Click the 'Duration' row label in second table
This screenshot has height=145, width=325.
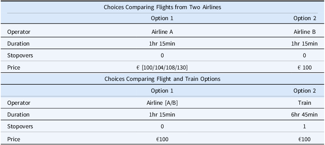[x=19, y=115]
